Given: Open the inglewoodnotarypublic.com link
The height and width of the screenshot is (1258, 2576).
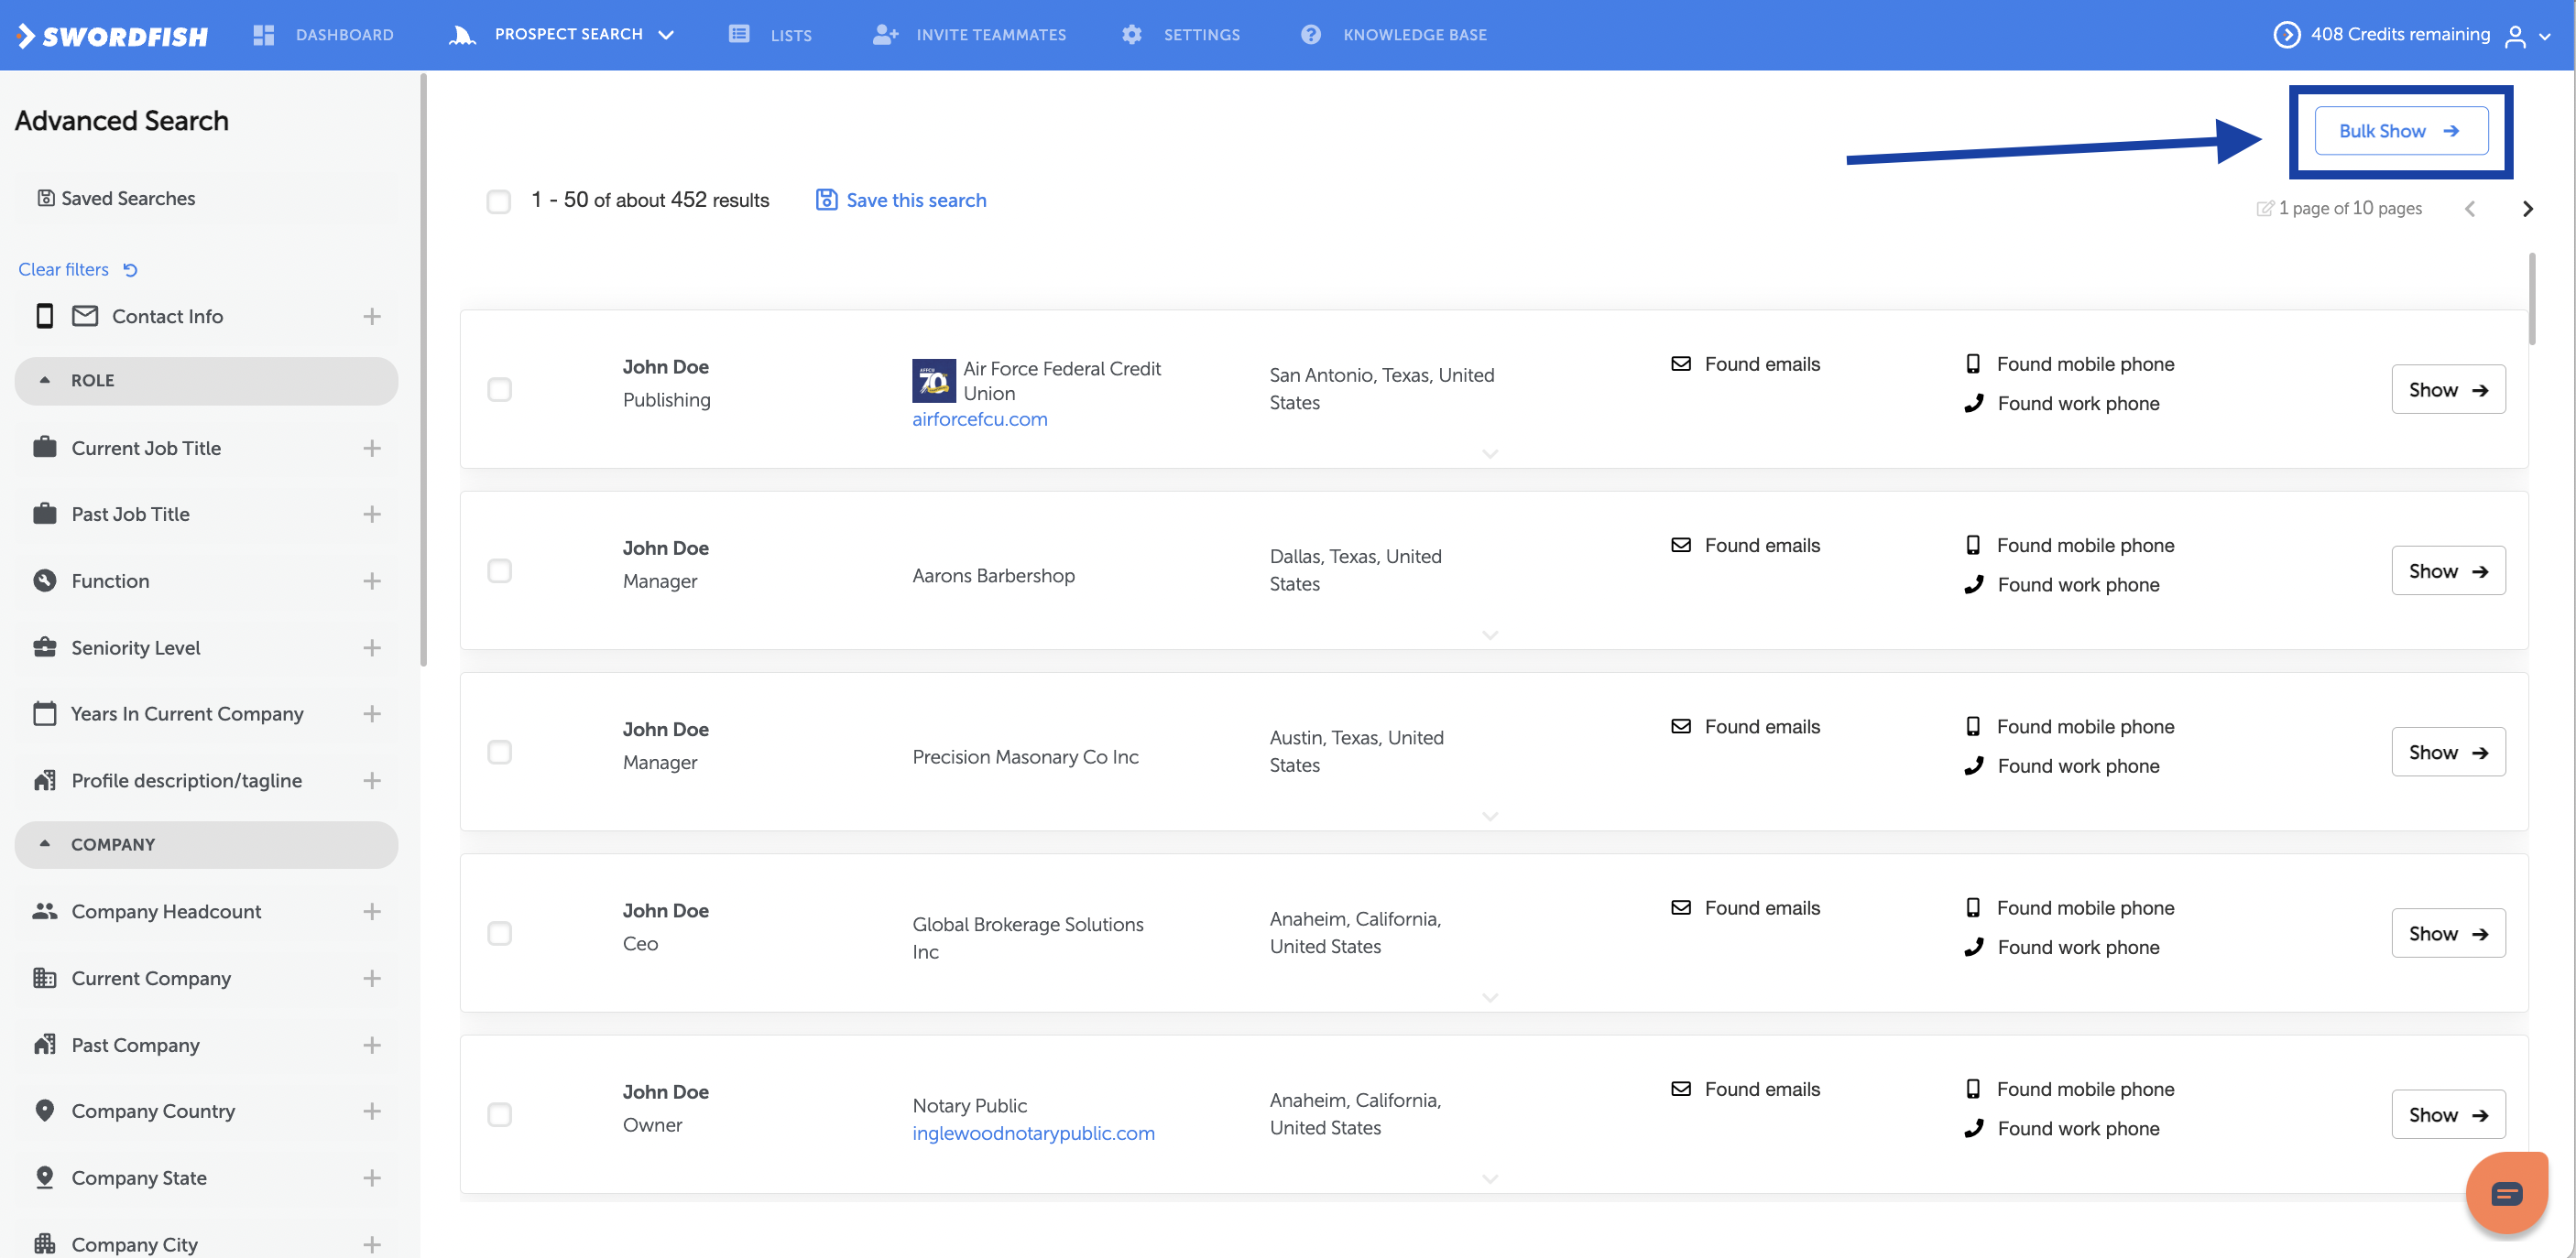Looking at the screenshot, I should pos(1033,1133).
